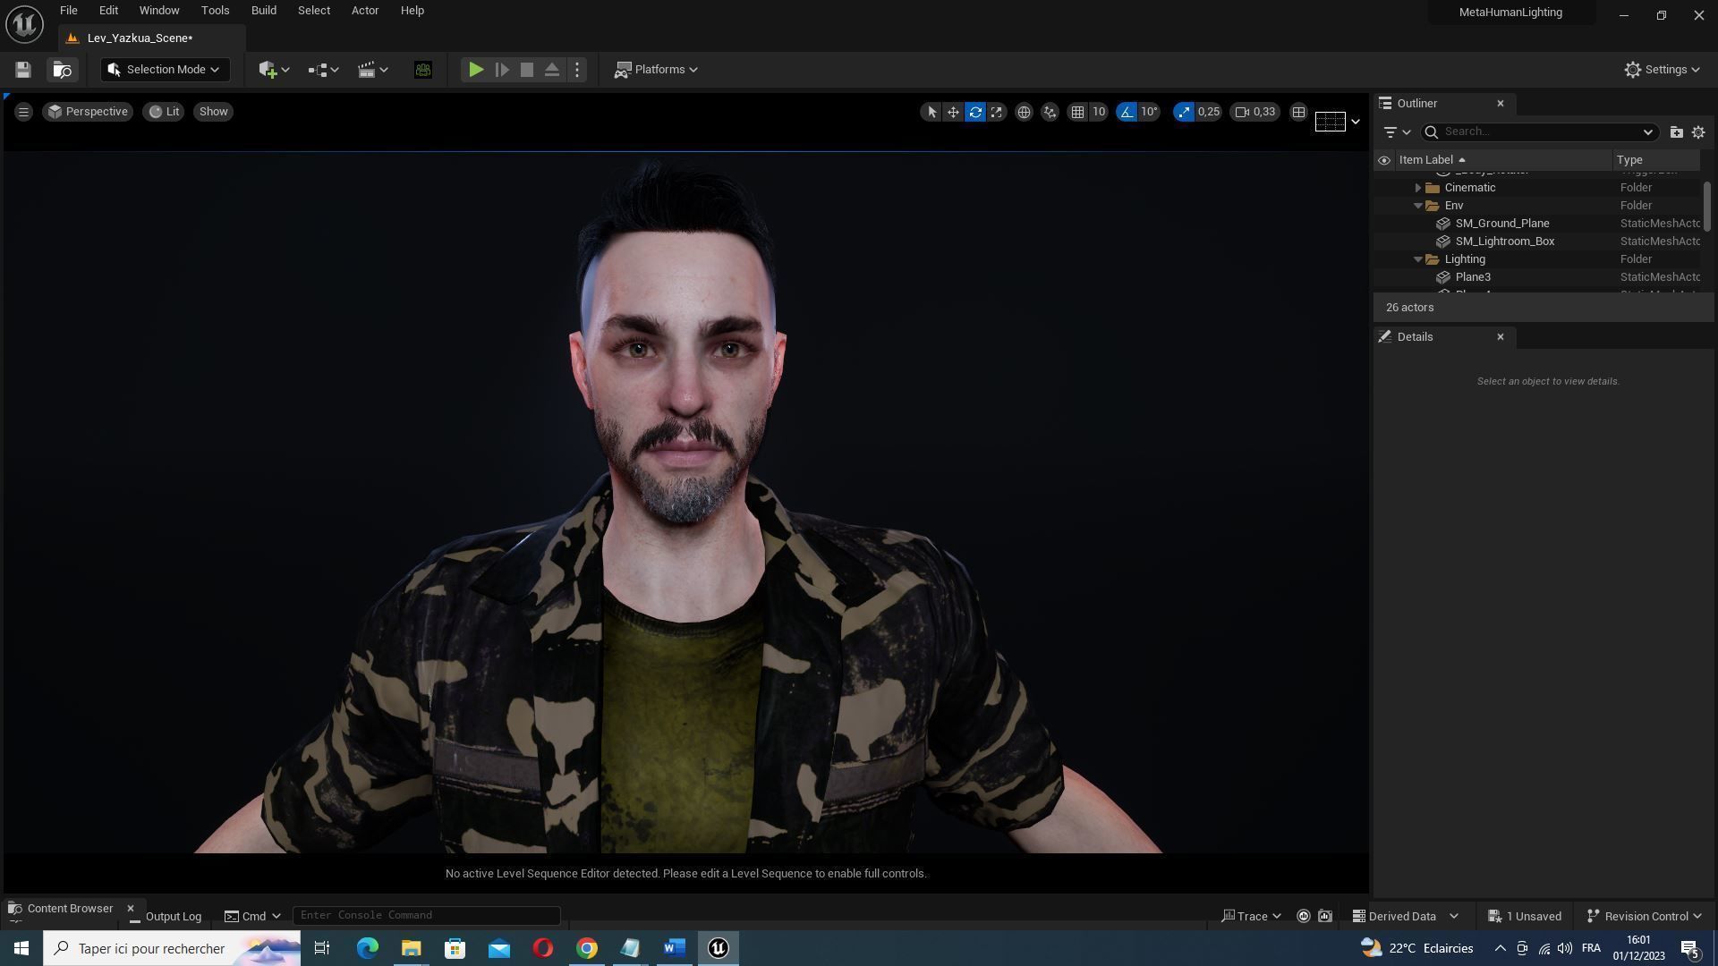Select SM_Ground_Plane in Outliner
The height and width of the screenshot is (966, 1718).
click(x=1502, y=224)
